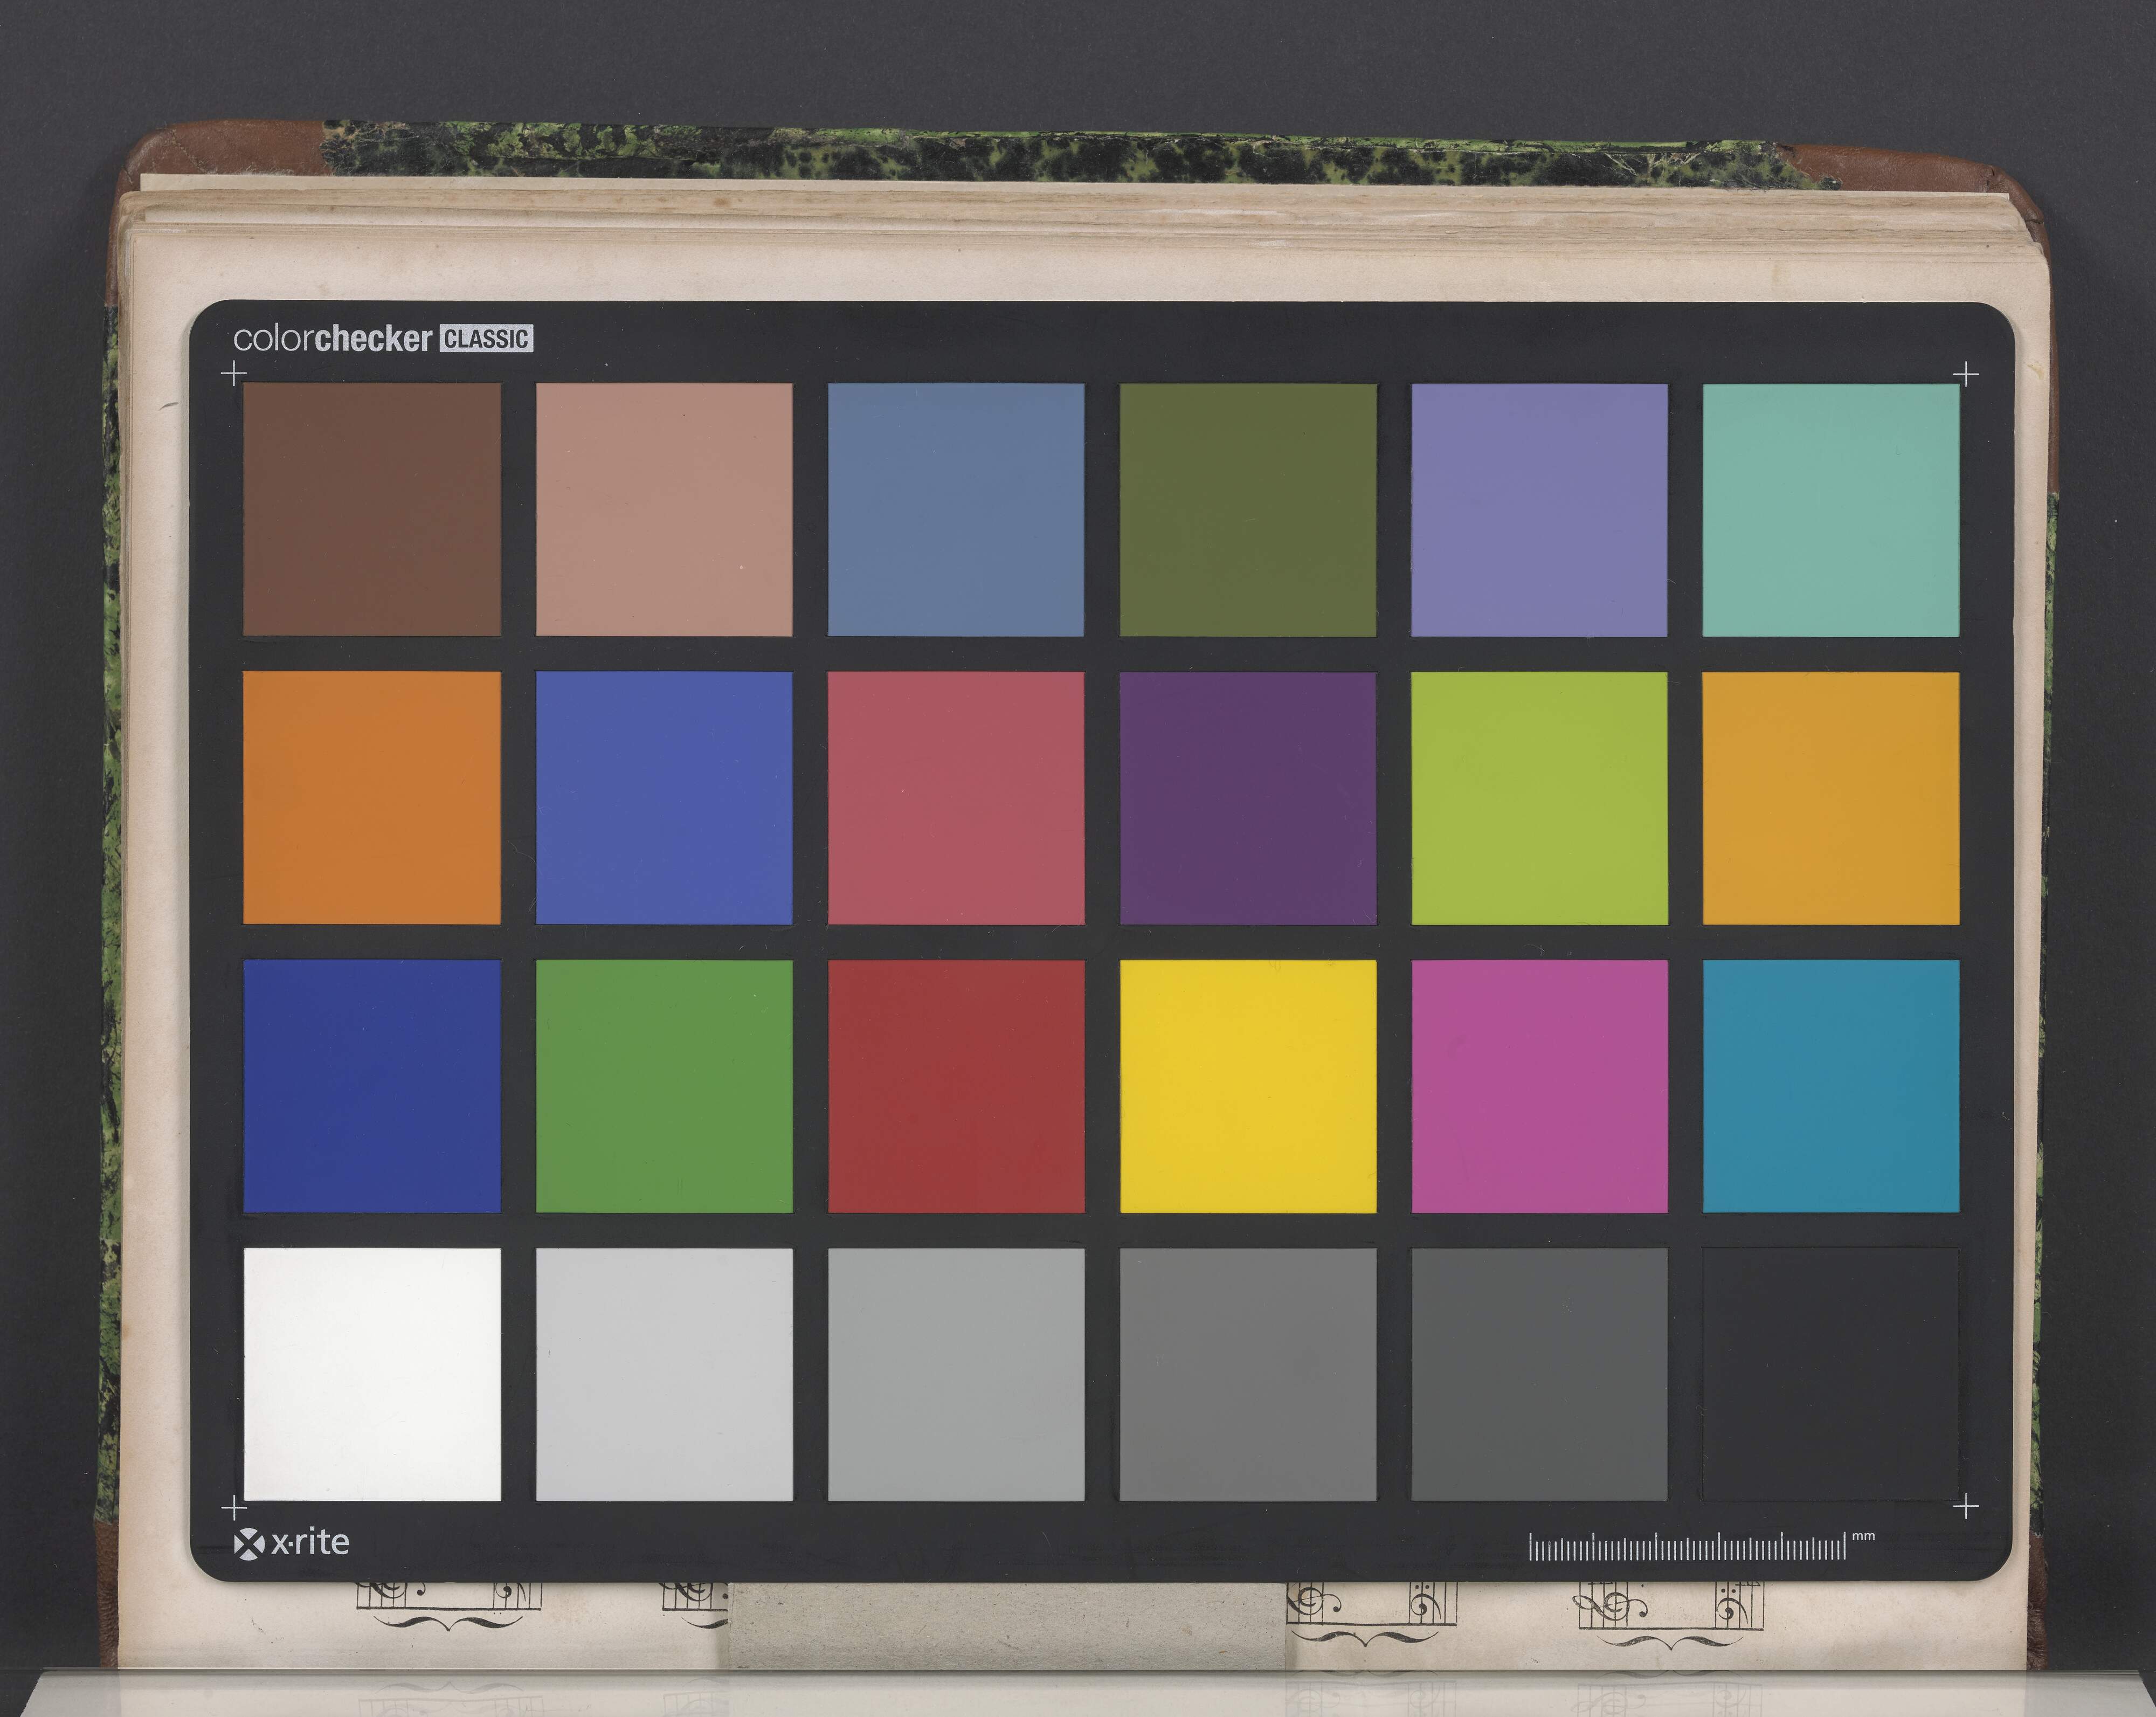Click the 'mm' unit label
The width and height of the screenshot is (2156, 1717).
pos(1863,1535)
